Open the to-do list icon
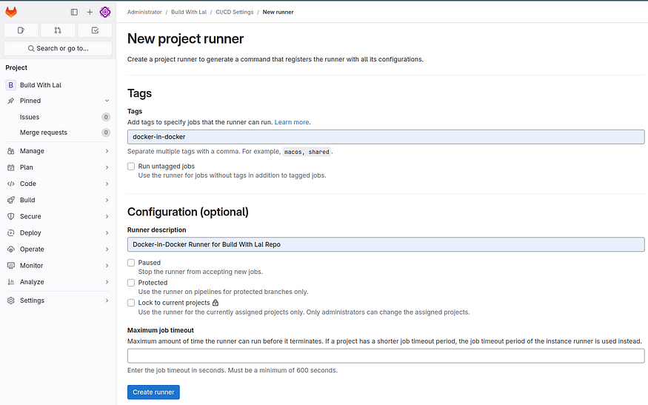The height and width of the screenshot is (405, 648). point(95,30)
